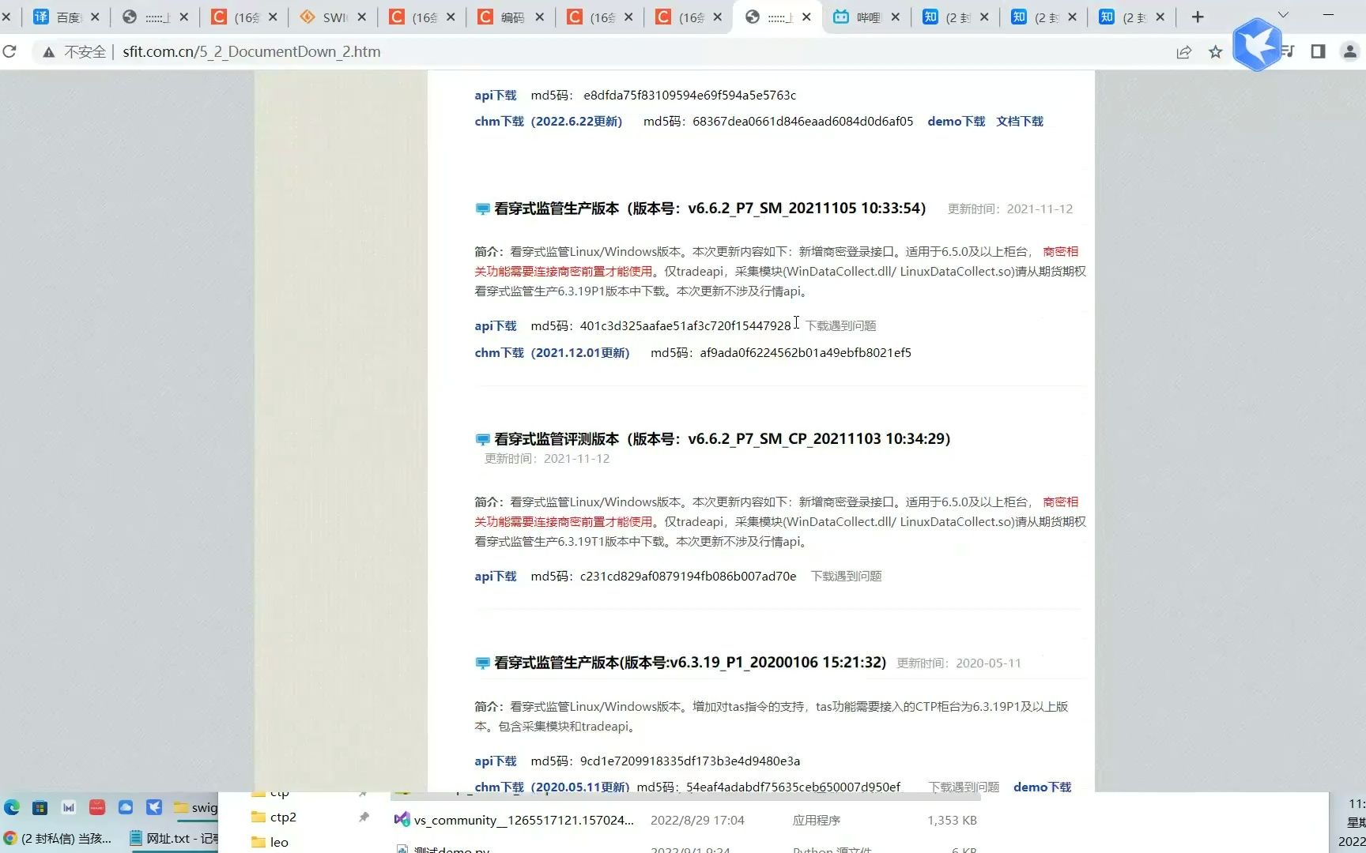Click monitor icon beside v6.3.19_P1 heading
1366x853 pixels.
click(x=482, y=663)
